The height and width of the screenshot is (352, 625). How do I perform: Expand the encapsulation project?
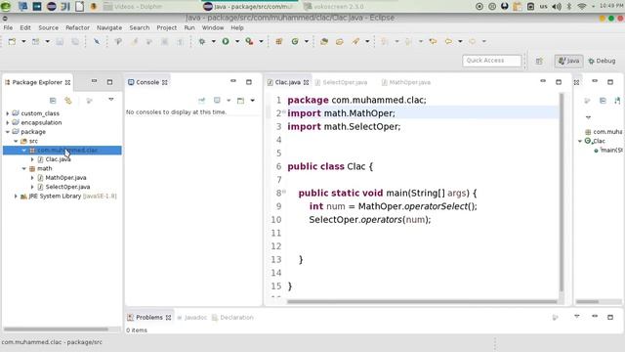coord(7,122)
